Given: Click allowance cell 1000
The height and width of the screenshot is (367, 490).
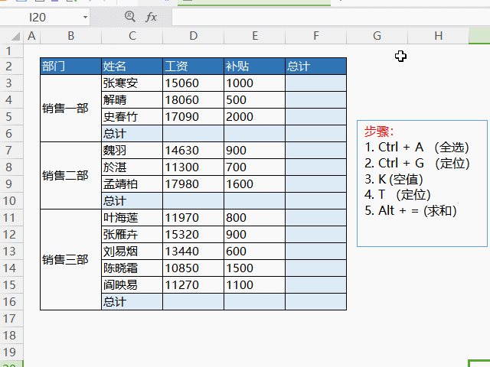Looking at the screenshot, I should (255, 83).
